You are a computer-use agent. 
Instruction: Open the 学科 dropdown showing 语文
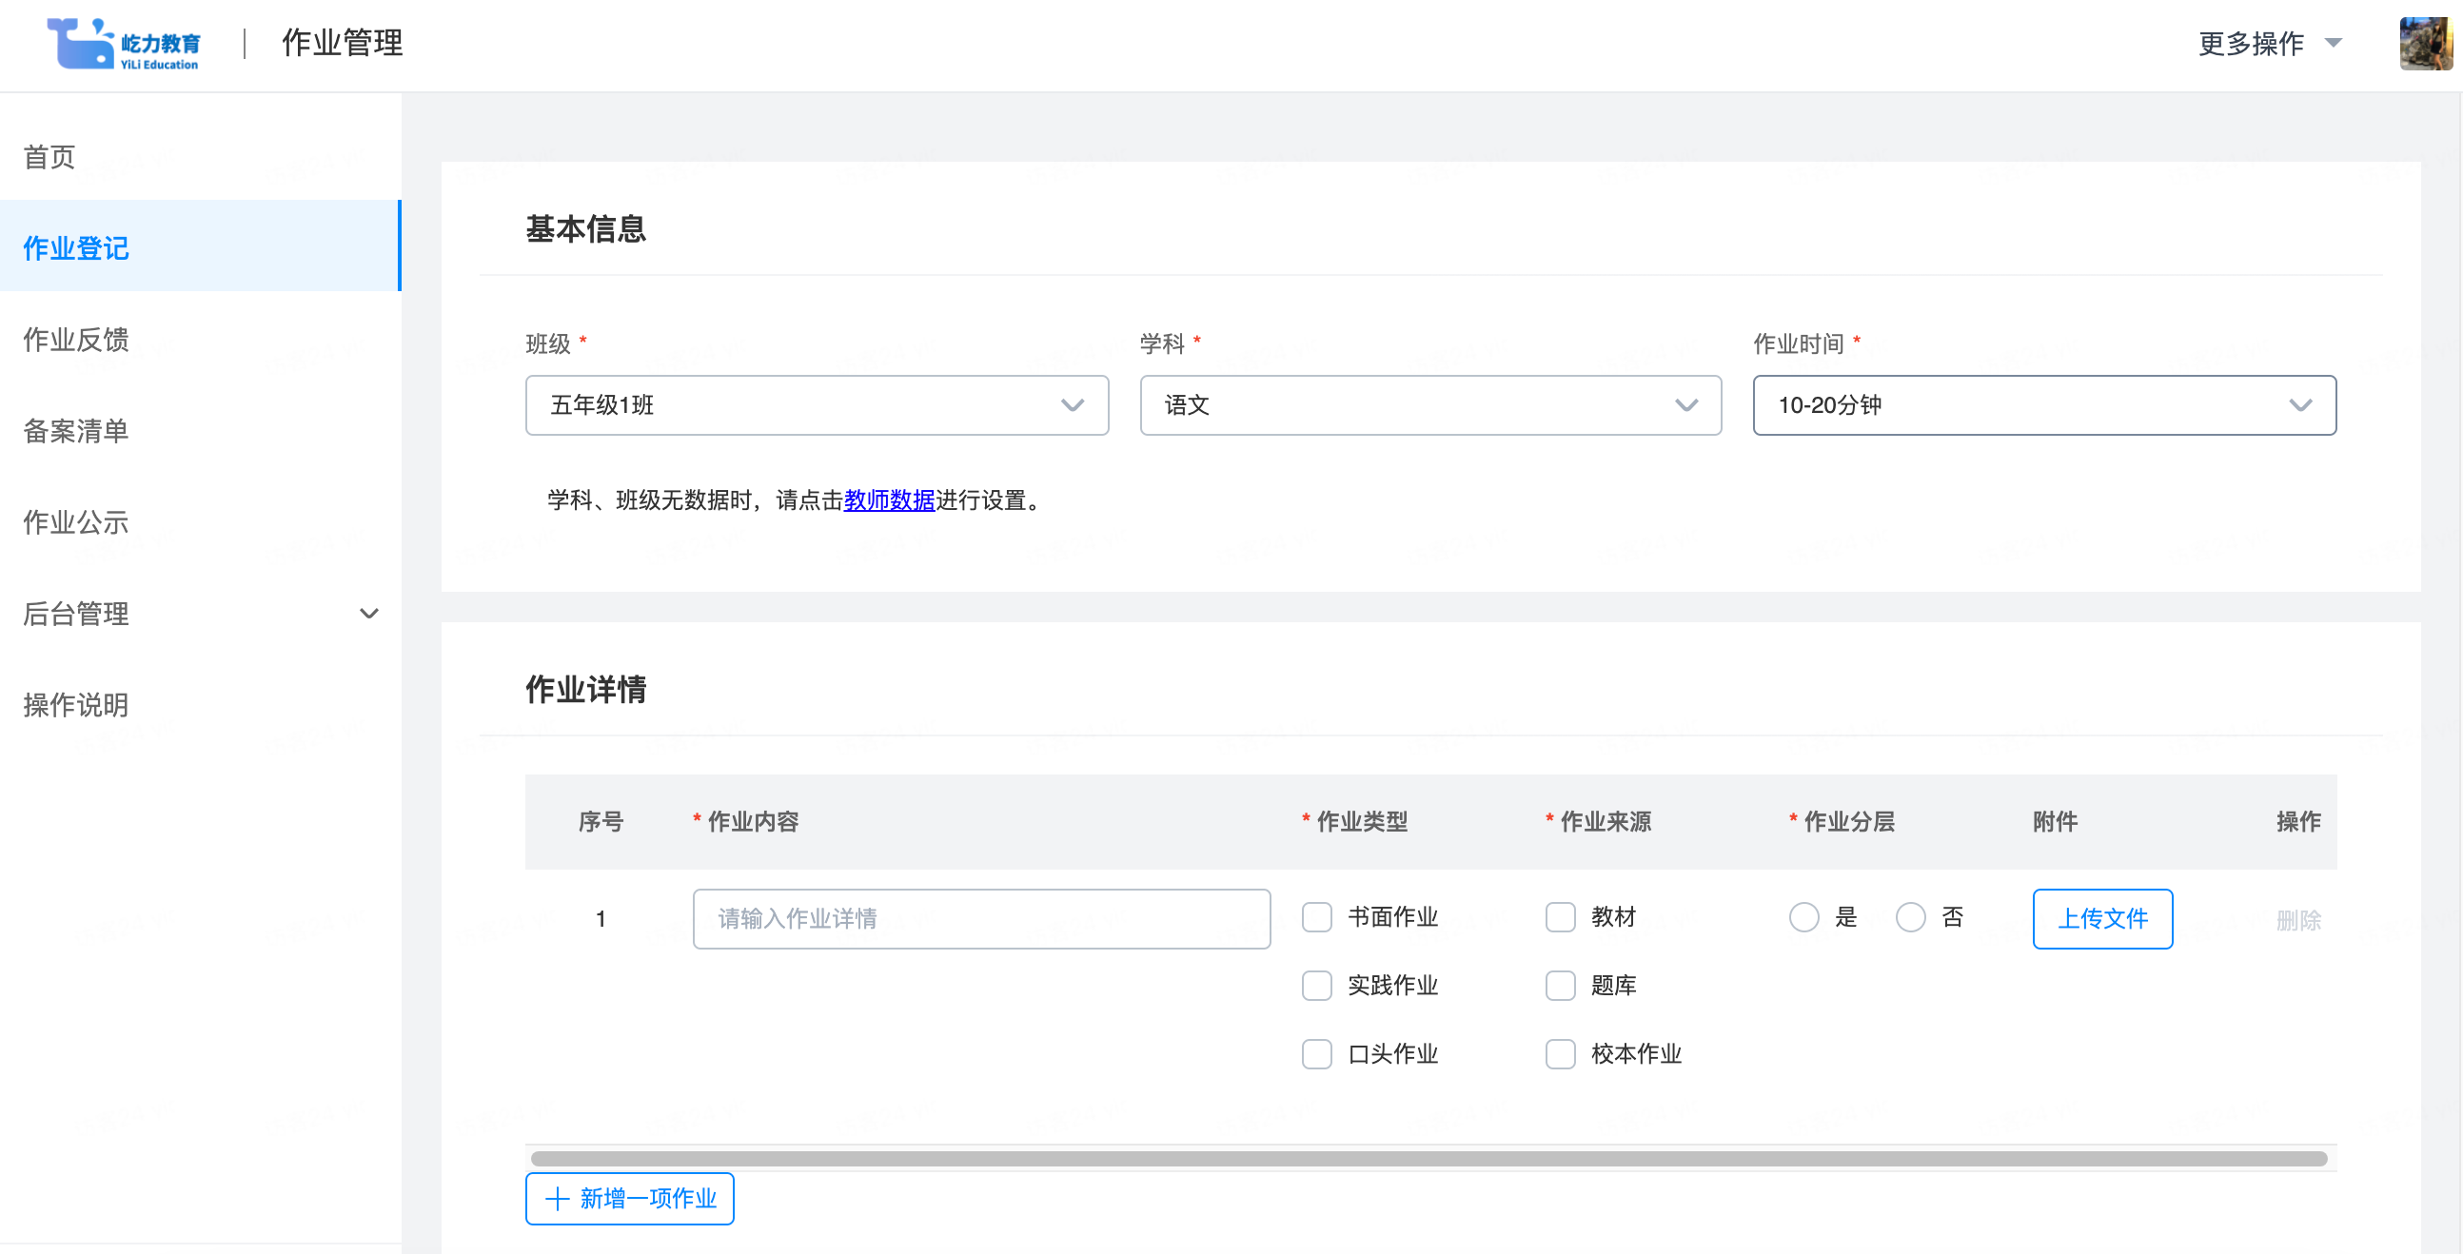click(1429, 405)
